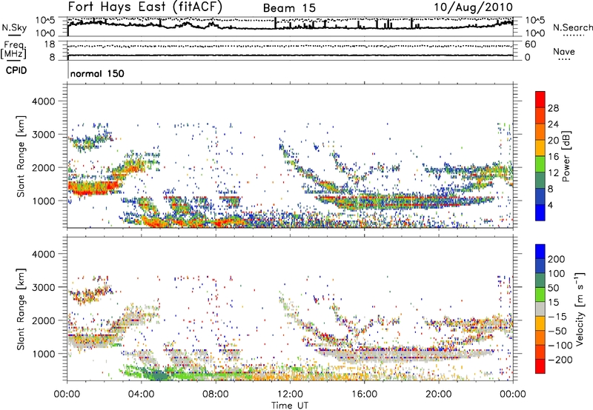Screen dimensions: 593x410
Task: Click the gray segment of velocity colorbar
Action: pyautogui.click(x=540, y=309)
